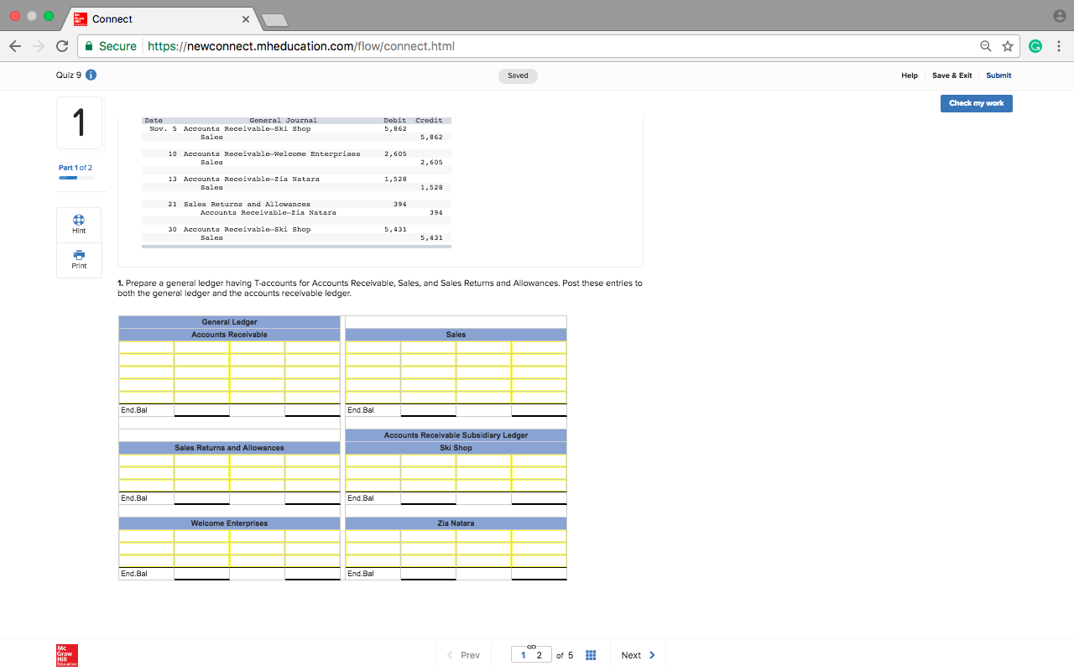Click the 2,605 credit amount
The width and height of the screenshot is (1074, 671).
(431, 162)
